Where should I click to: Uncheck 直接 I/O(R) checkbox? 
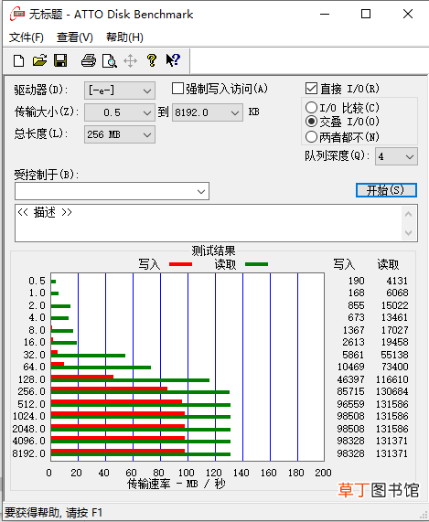click(x=311, y=89)
